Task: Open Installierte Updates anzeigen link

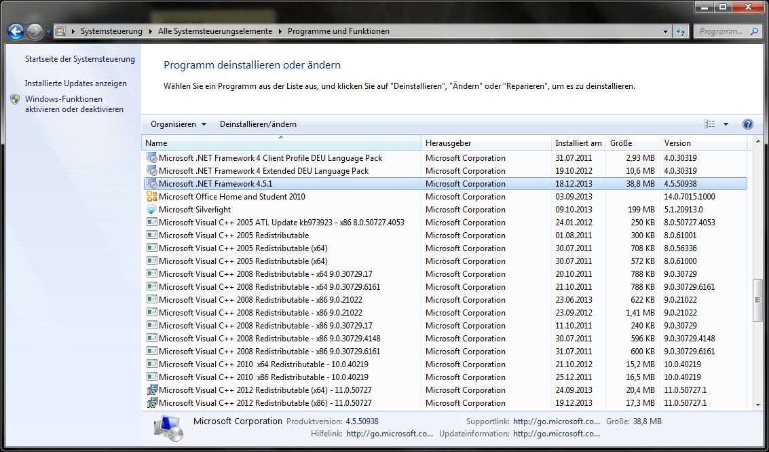Action: click(x=76, y=83)
